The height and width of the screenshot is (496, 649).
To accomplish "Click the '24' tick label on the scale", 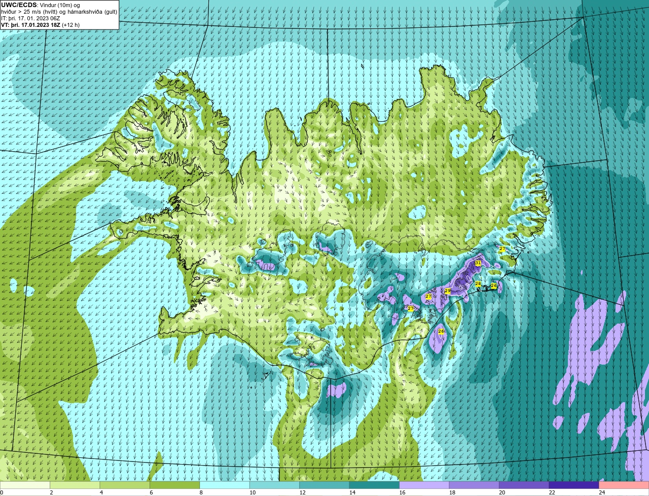I will pyautogui.click(x=602, y=492).
